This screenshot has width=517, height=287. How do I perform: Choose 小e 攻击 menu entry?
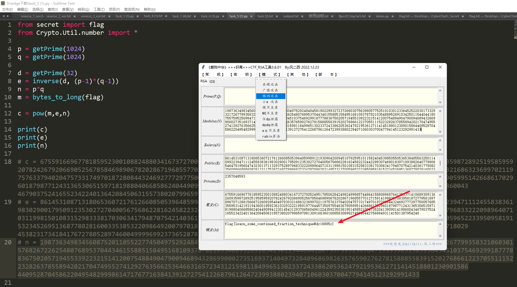[271, 102]
